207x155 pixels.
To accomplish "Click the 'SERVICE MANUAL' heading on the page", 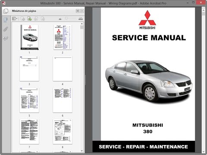I will click(x=149, y=38).
